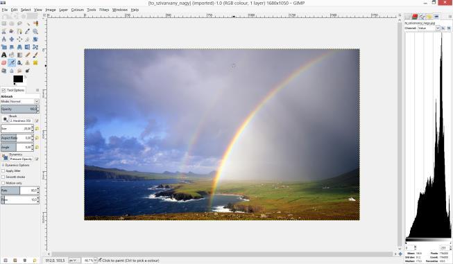This screenshot has width=453, height=264.
Task: Open the Select menu
Action: pyautogui.click(x=26, y=10)
